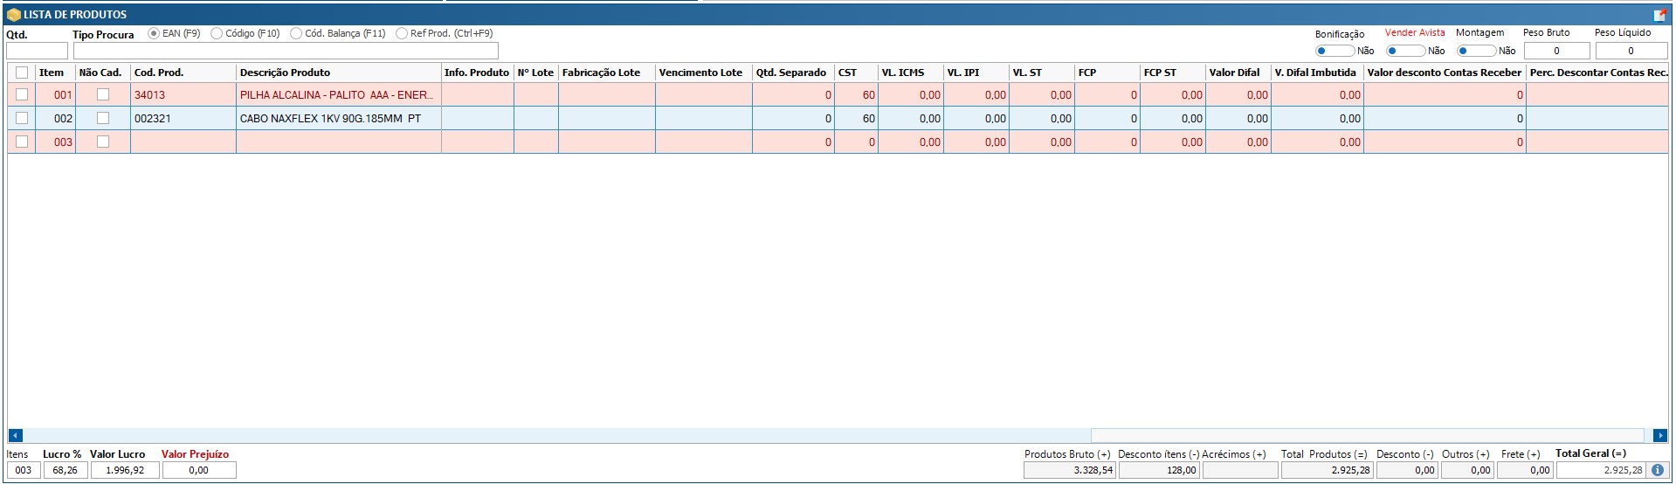Image resolution: width=1676 pixels, height=484 pixels.
Task: Click the horizontal scrollbar right arrow
Action: click(x=1660, y=435)
